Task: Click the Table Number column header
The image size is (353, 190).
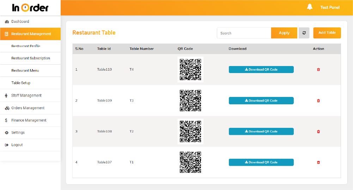Action: (x=142, y=49)
